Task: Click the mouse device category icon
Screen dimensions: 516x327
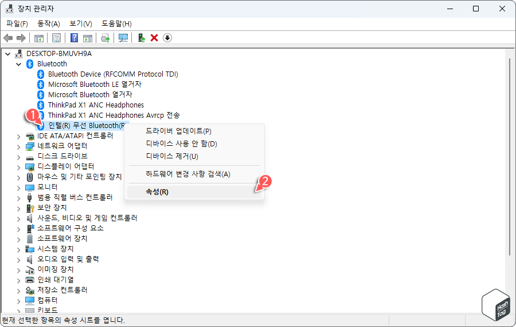Action: [30, 177]
